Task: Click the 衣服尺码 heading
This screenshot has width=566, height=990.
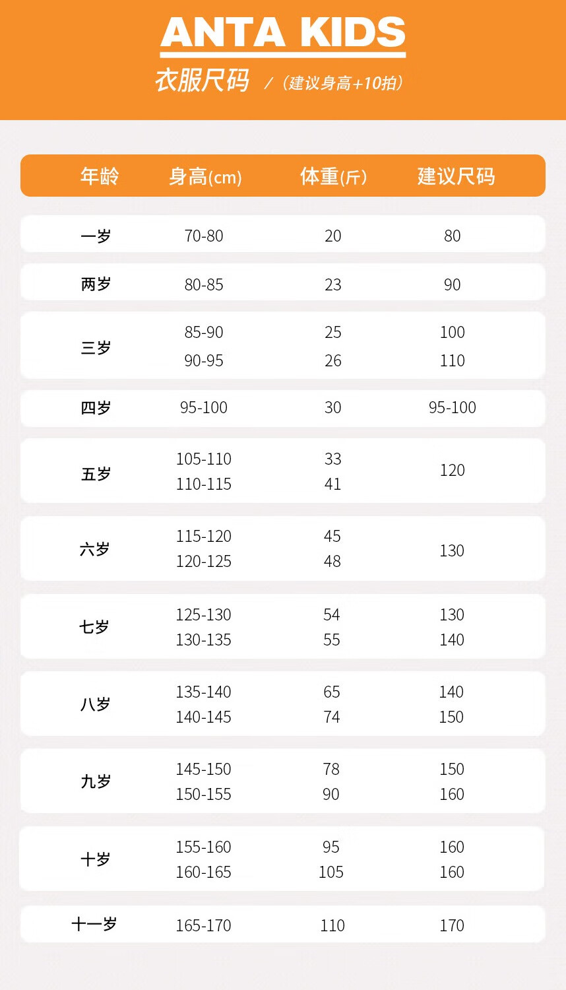Action: tap(202, 81)
